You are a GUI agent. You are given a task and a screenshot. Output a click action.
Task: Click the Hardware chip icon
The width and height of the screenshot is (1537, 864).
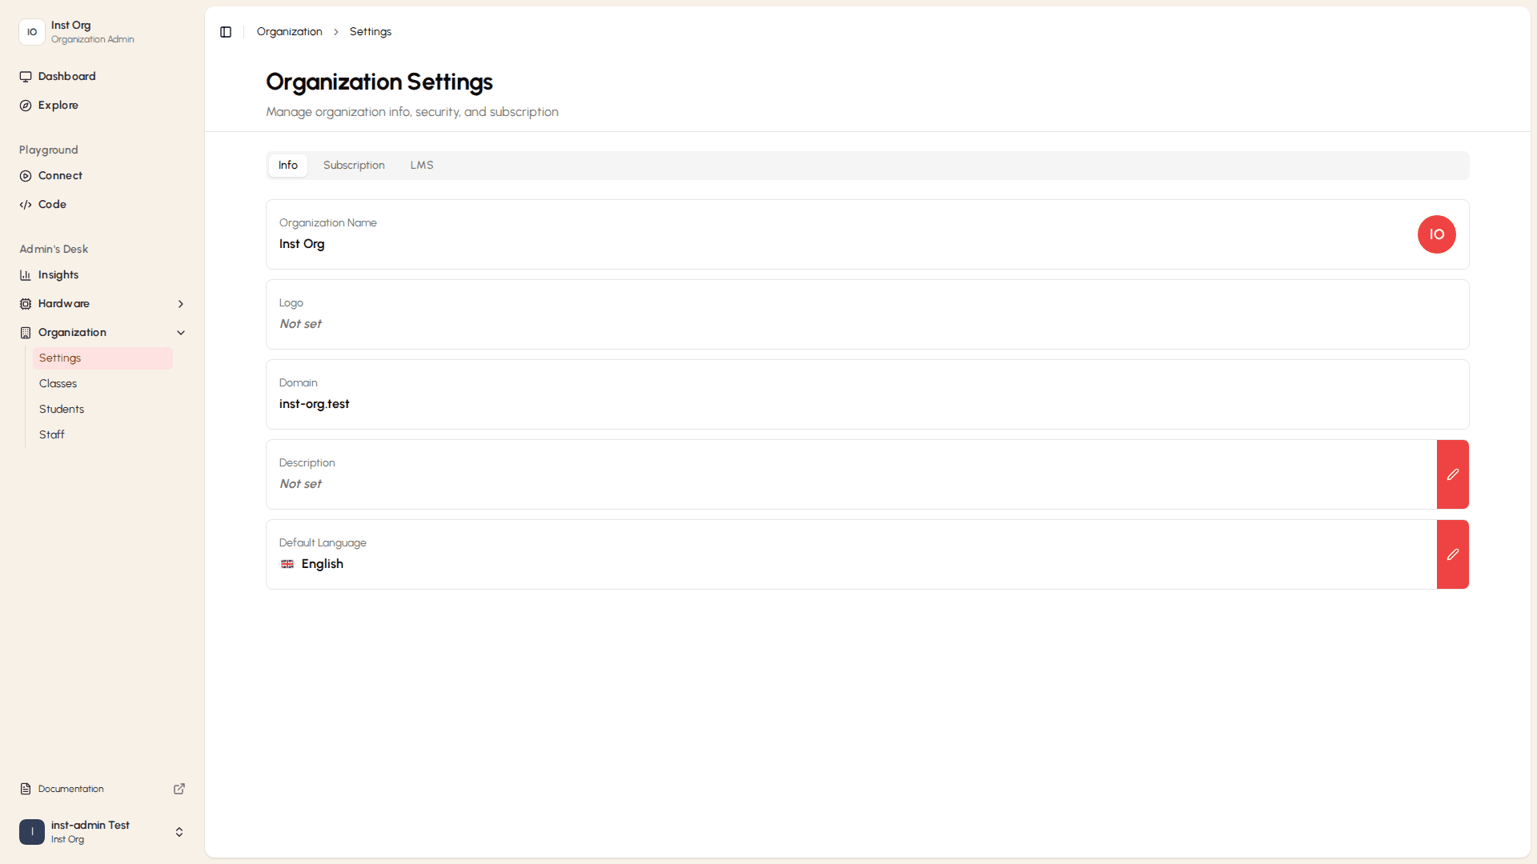click(26, 304)
